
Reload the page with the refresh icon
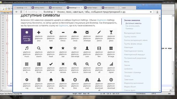coord(27,12)
